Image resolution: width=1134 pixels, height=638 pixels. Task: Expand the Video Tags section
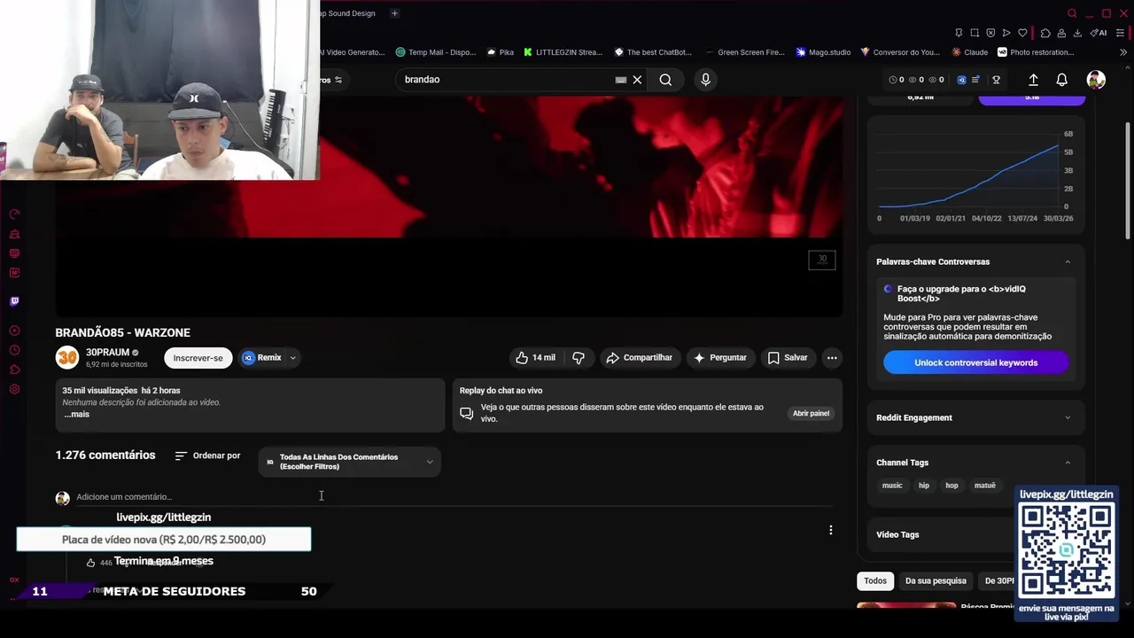click(x=941, y=534)
